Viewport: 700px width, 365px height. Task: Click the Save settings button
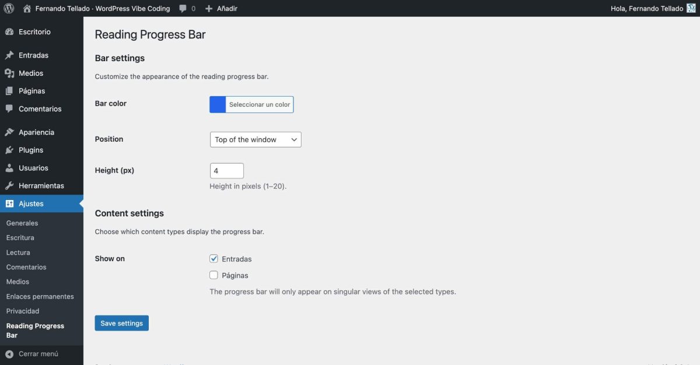[121, 322]
